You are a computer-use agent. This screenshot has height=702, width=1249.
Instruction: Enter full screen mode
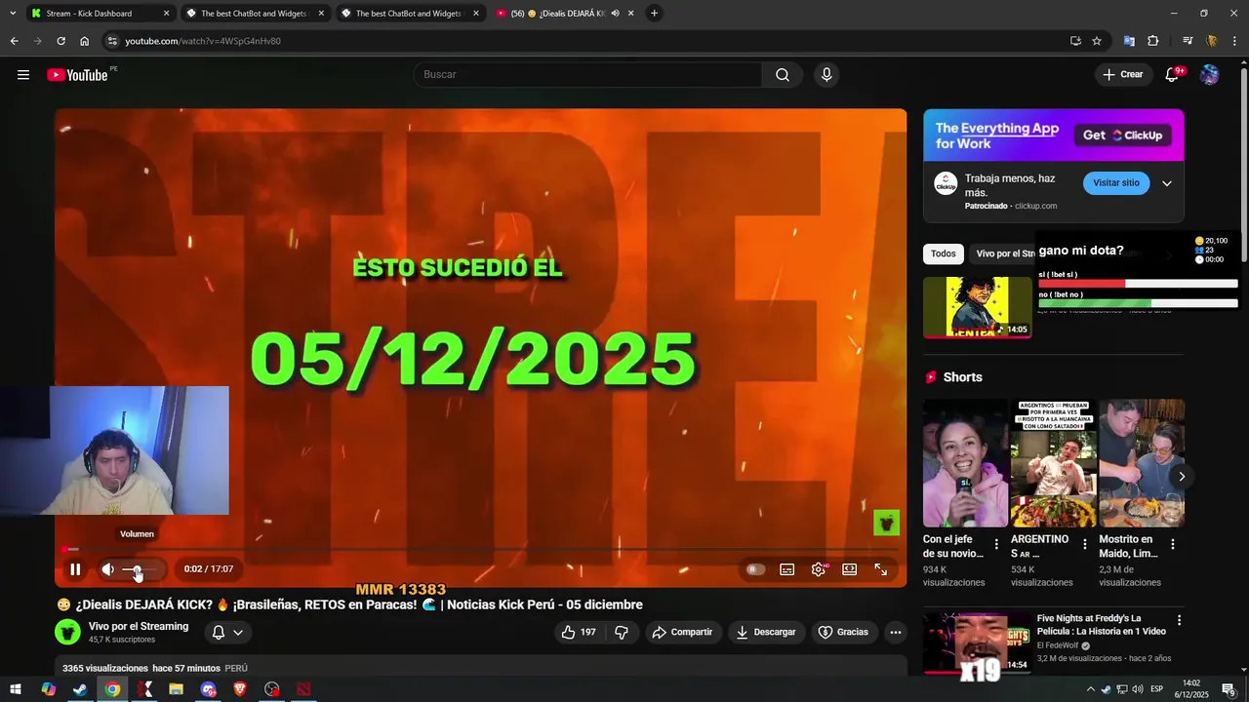click(x=881, y=569)
